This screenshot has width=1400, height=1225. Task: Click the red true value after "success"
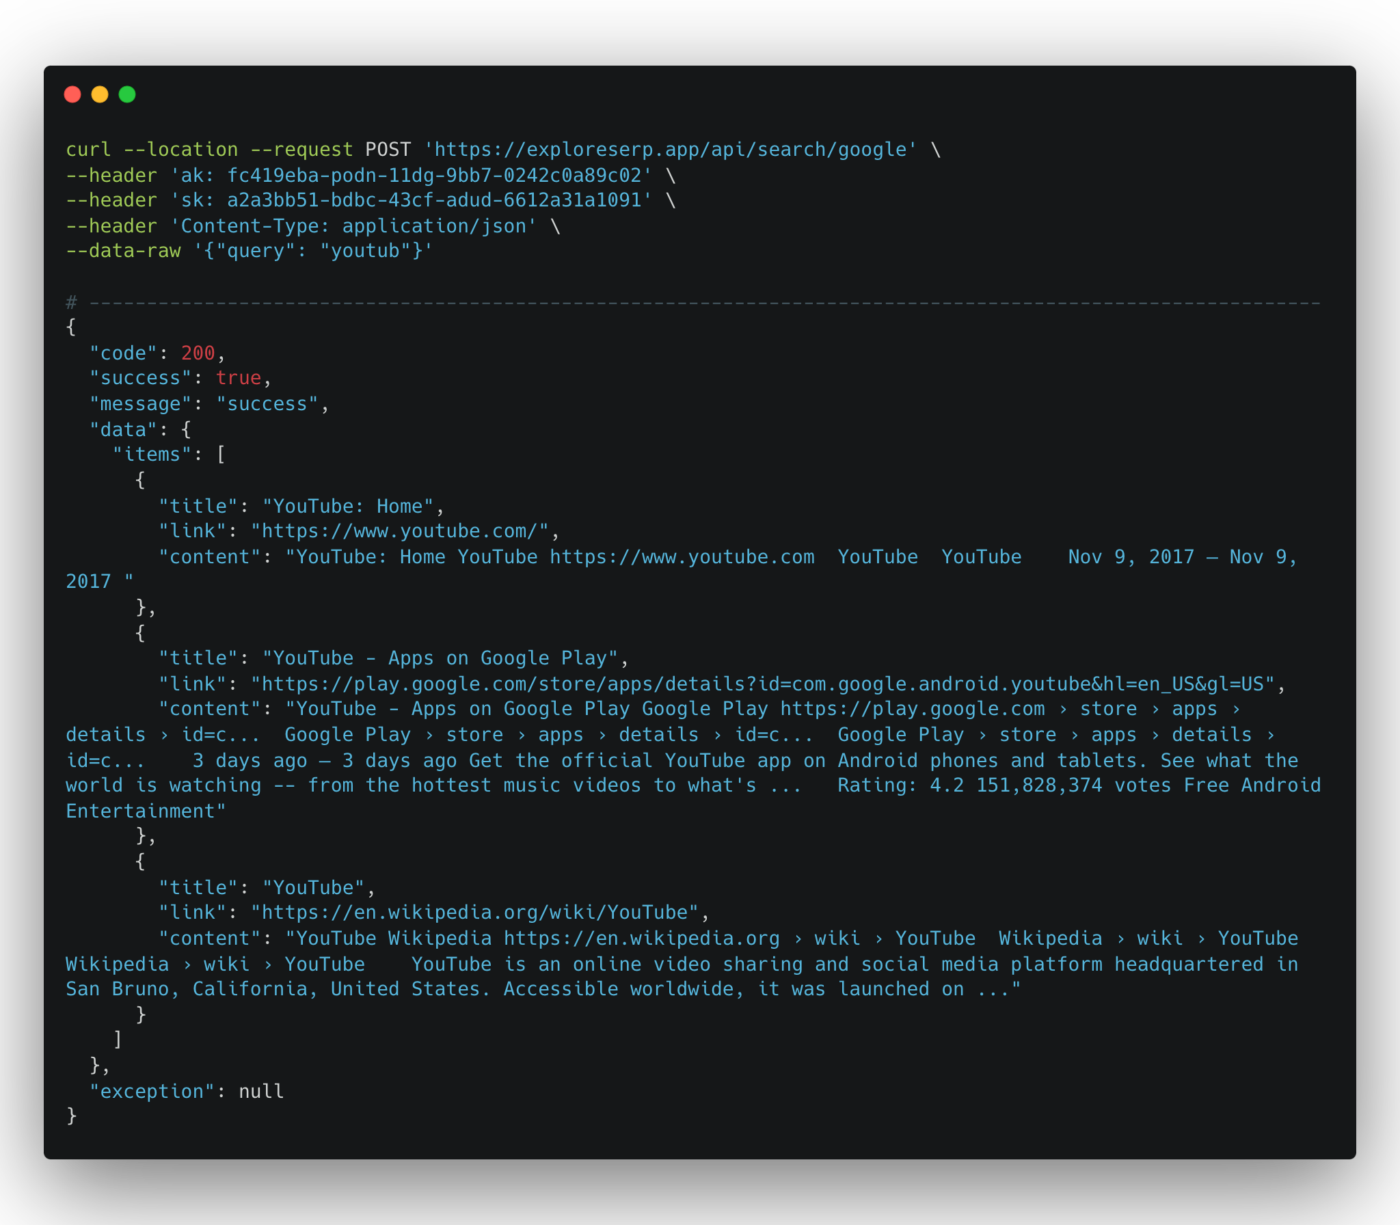239,378
